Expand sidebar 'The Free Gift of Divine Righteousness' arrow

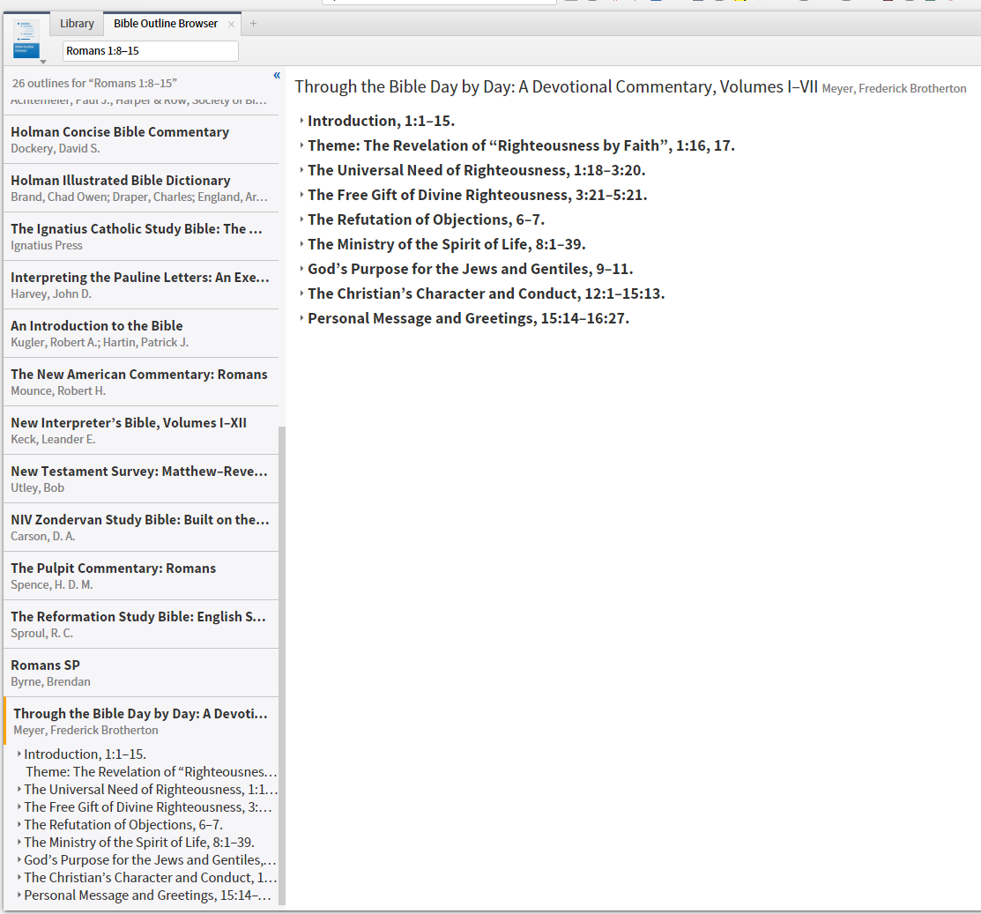pos(19,806)
